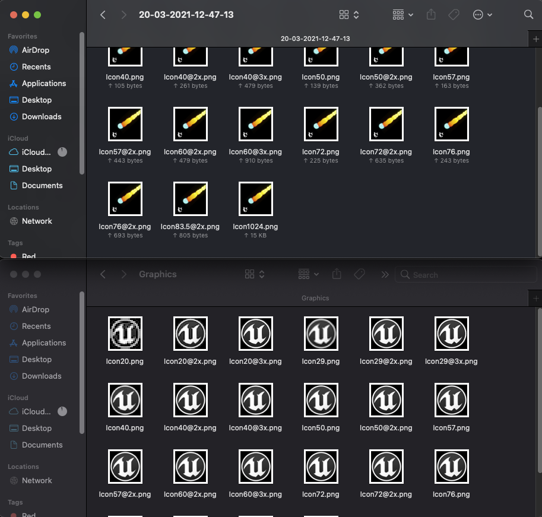The image size is (542, 517).
Task: Click the Share icon in top window
Action: (x=431, y=14)
